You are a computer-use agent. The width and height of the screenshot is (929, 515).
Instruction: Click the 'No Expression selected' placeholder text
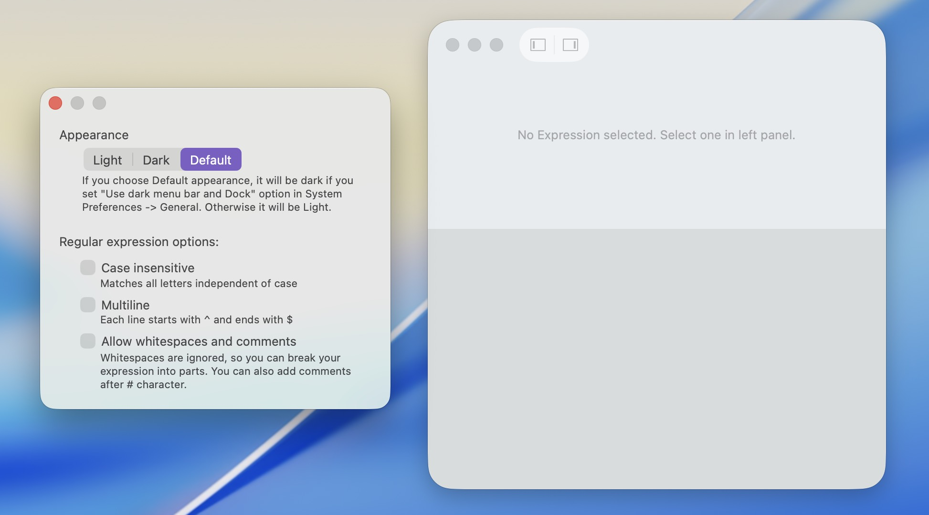(657, 135)
